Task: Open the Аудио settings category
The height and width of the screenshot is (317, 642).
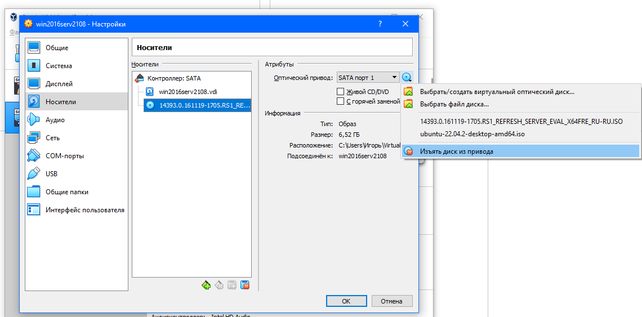Action: (77, 120)
